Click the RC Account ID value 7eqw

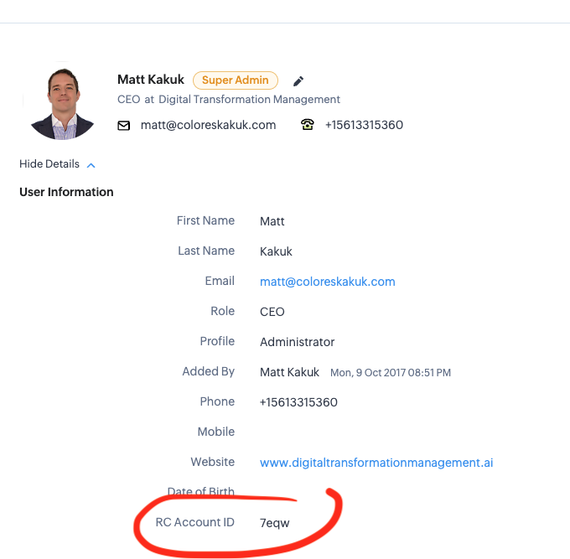[274, 523]
